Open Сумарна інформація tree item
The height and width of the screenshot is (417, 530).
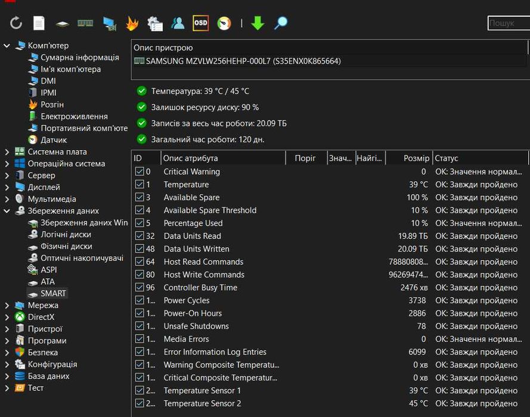pos(79,58)
